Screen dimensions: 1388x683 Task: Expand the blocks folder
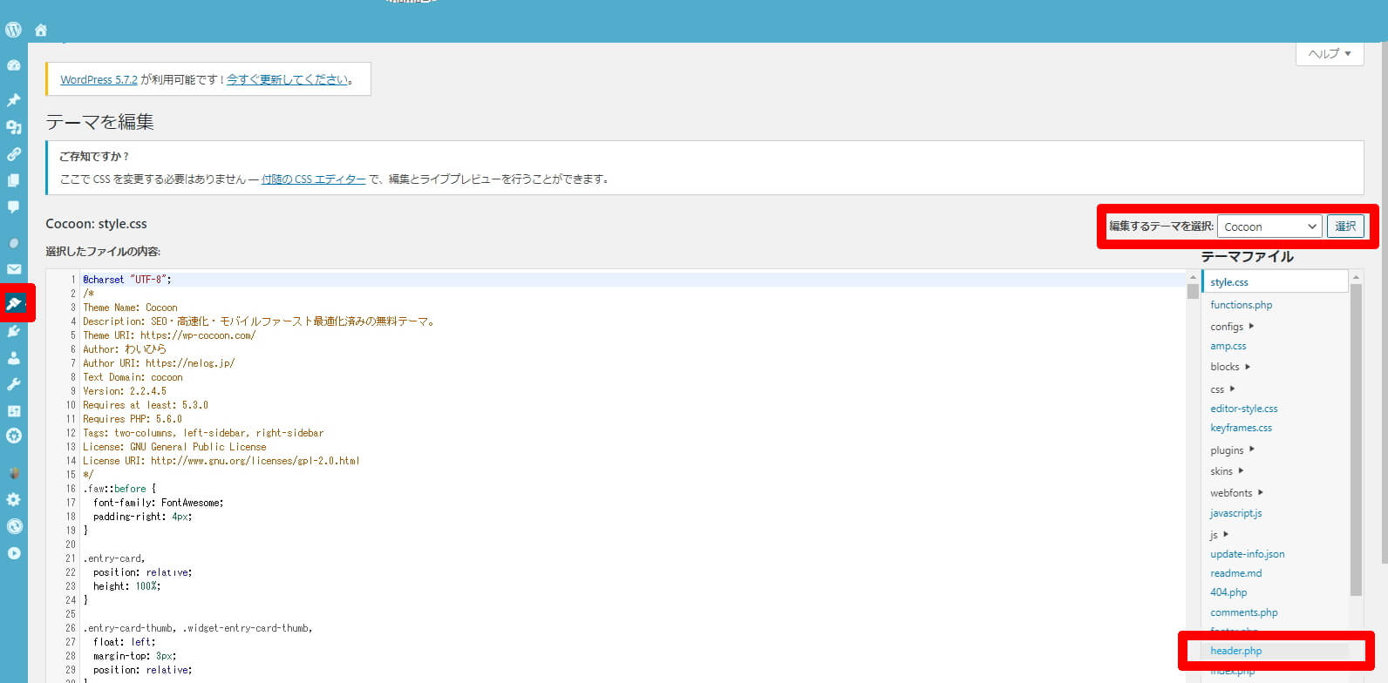pyautogui.click(x=1230, y=367)
